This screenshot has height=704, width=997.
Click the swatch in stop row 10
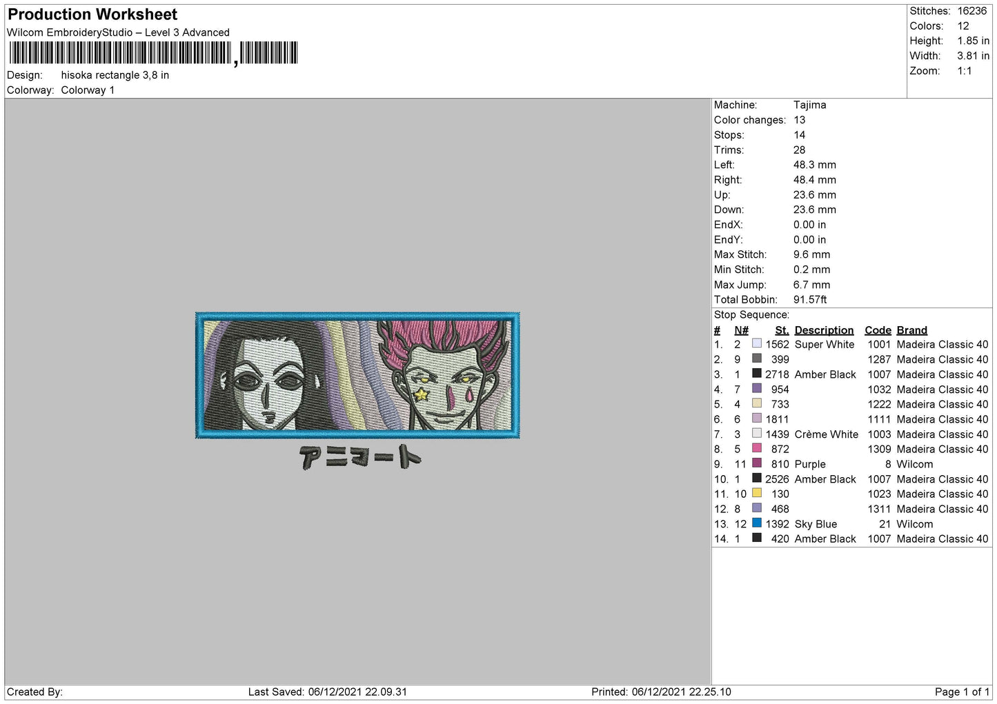pyautogui.click(x=757, y=479)
